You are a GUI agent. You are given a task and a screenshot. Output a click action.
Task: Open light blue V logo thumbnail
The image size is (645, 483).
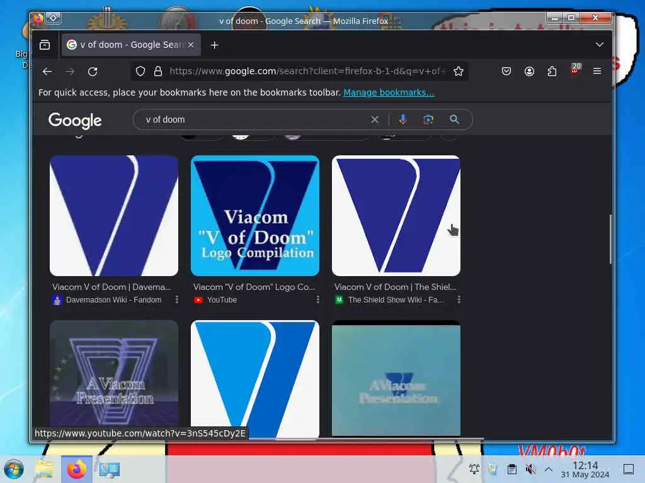pyautogui.click(x=255, y=379)
